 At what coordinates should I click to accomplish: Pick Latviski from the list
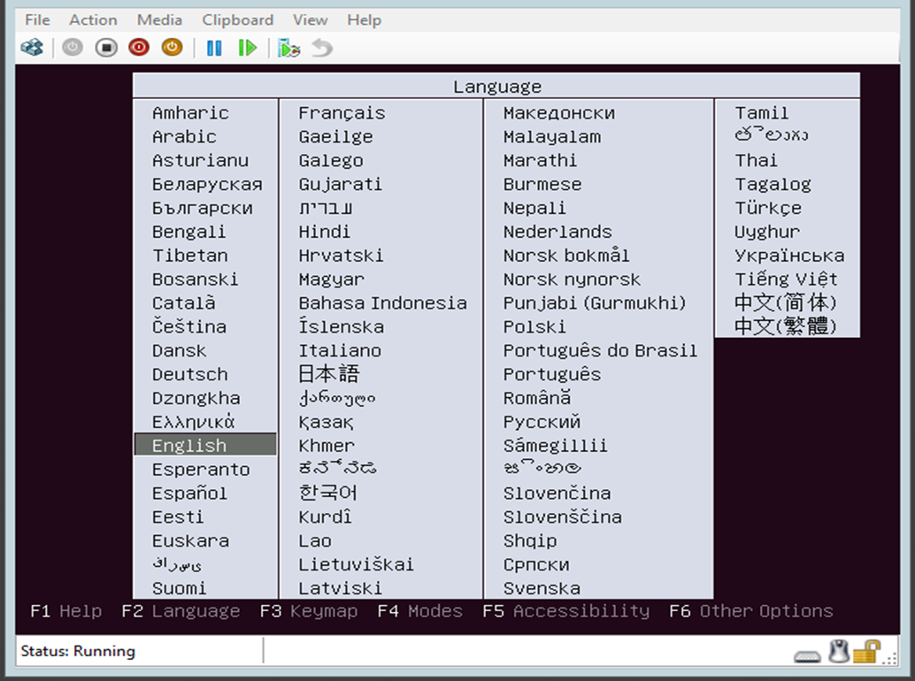point(340,588)
